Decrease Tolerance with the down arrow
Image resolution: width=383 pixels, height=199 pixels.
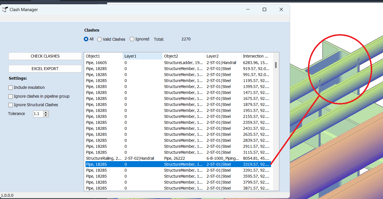(46, 115)
